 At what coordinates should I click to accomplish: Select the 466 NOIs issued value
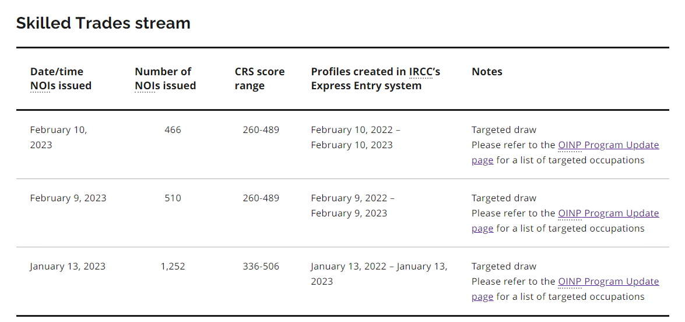pos(173,130)
